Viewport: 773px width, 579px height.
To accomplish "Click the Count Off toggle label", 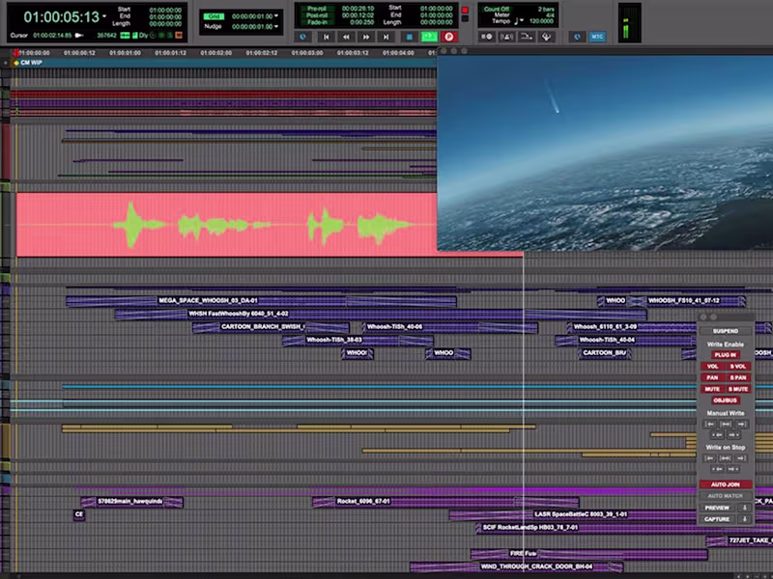I will point(496,9).
